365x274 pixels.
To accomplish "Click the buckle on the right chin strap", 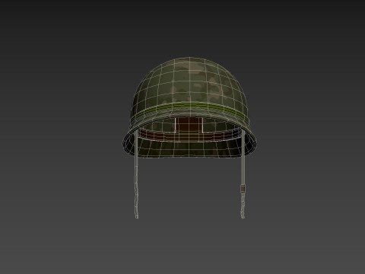I will click(243, 189).
